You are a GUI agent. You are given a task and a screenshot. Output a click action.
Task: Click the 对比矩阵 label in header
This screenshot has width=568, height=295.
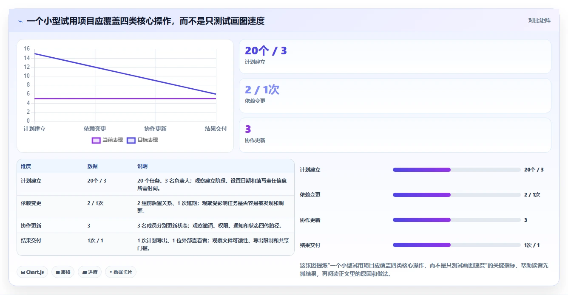click(x=539, y=20)
